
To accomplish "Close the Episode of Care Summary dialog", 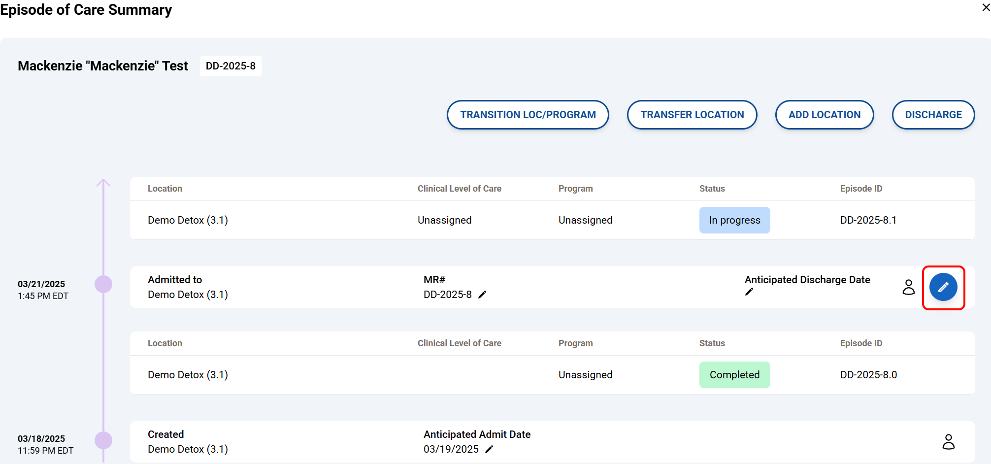I will coord(986,8).
